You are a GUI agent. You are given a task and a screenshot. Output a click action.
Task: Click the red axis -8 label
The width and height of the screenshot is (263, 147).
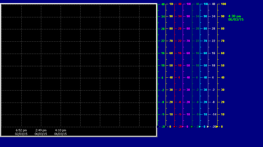click(x=179, y=102)
